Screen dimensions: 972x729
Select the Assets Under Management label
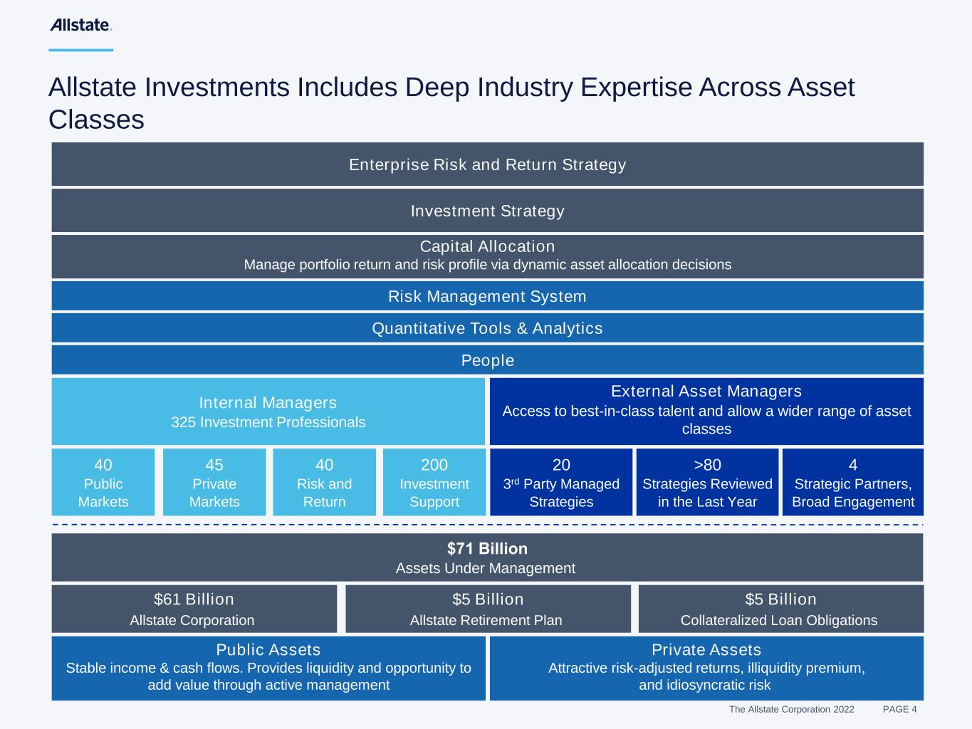[x=486, y=568]
